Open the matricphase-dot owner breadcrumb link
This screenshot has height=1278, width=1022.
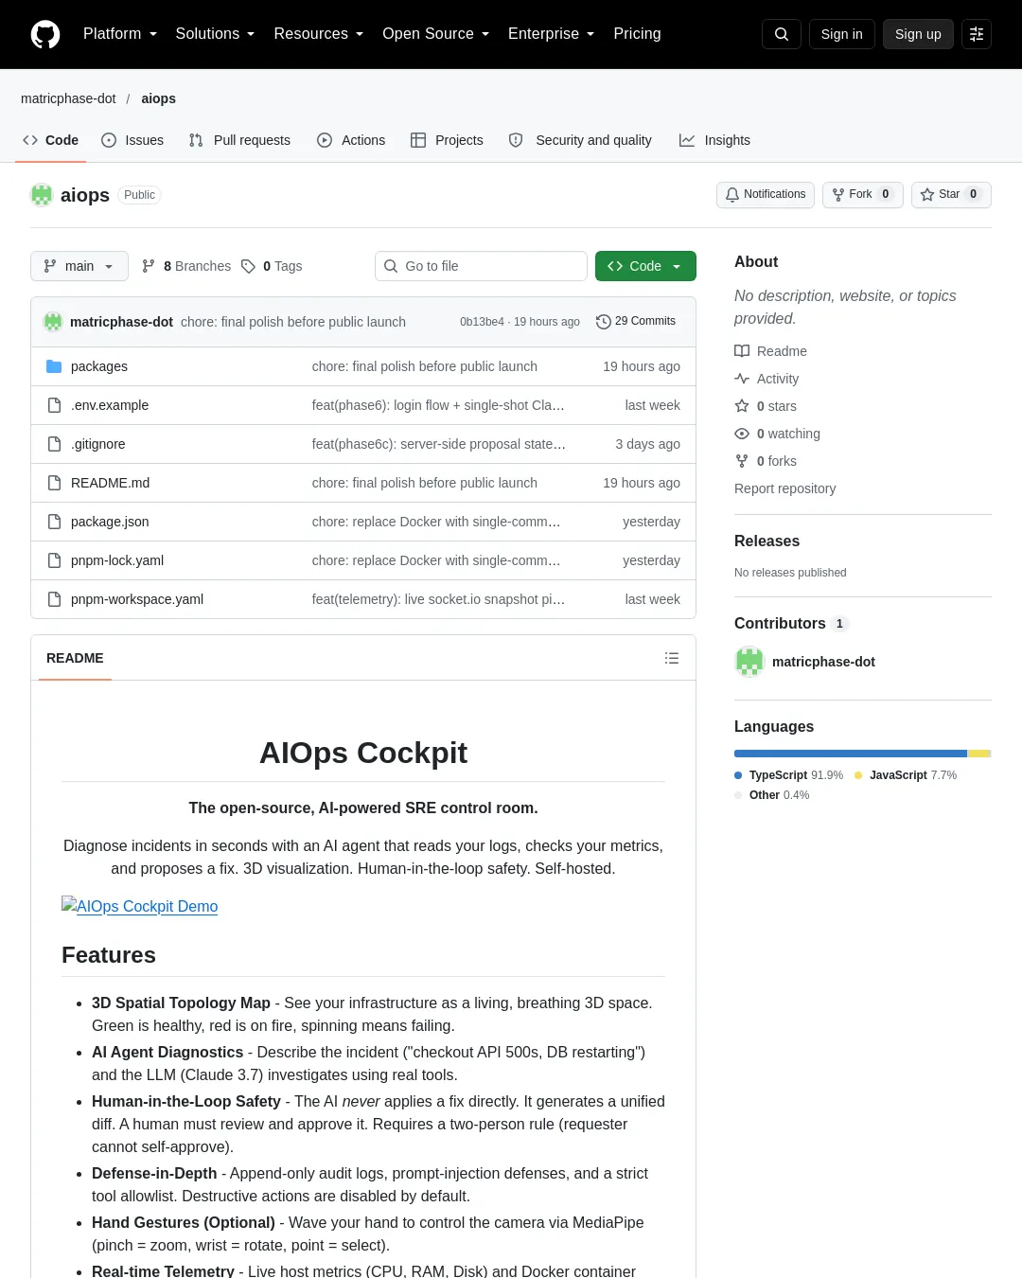[68, 98]
